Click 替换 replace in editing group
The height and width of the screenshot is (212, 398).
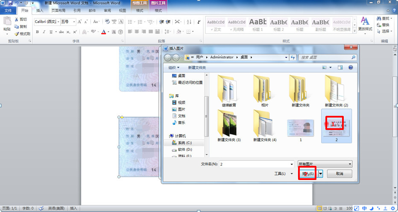[383, 25]
